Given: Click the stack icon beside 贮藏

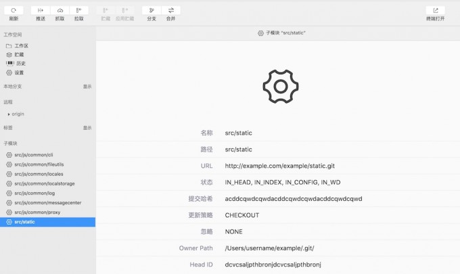Looking at the screenshot, I should (9, 55).
